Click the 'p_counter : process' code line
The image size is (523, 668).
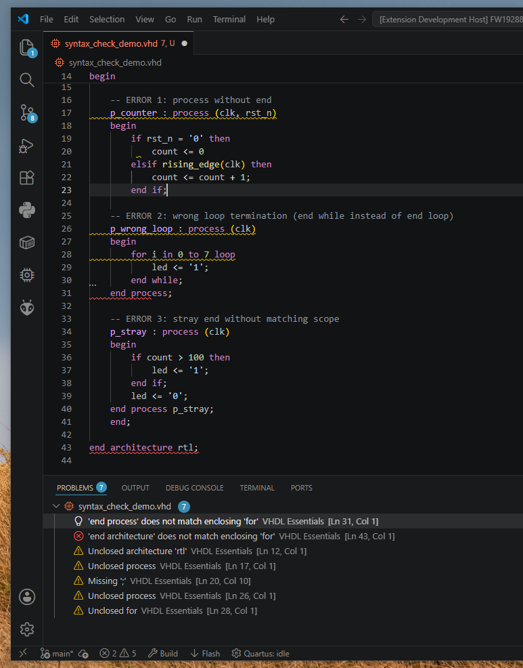tap(194, 113)
